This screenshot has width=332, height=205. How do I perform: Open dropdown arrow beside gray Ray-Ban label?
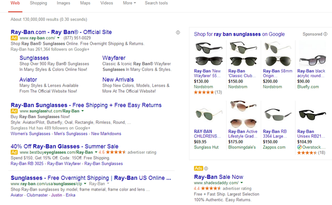(x=108, y=184)
